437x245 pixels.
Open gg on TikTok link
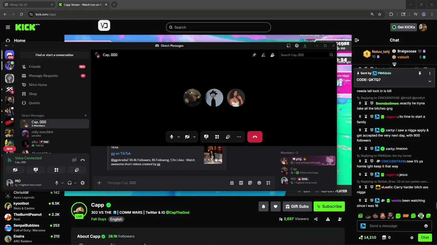click(121, 153)
